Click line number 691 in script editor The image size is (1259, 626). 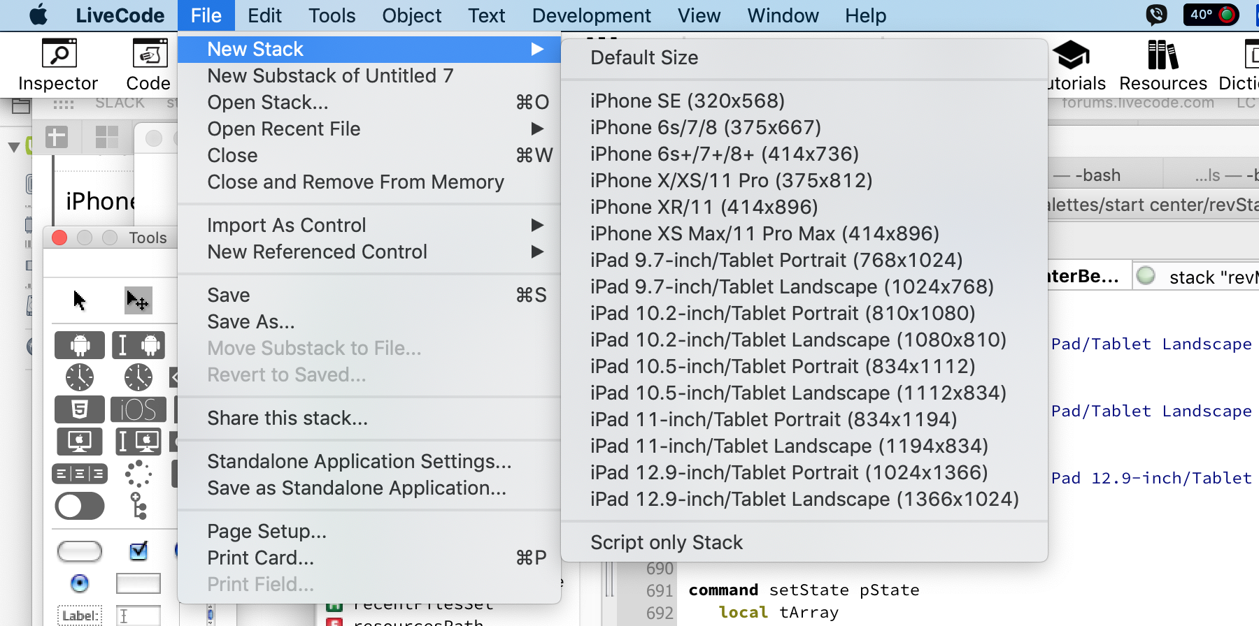tap(660, 591)
